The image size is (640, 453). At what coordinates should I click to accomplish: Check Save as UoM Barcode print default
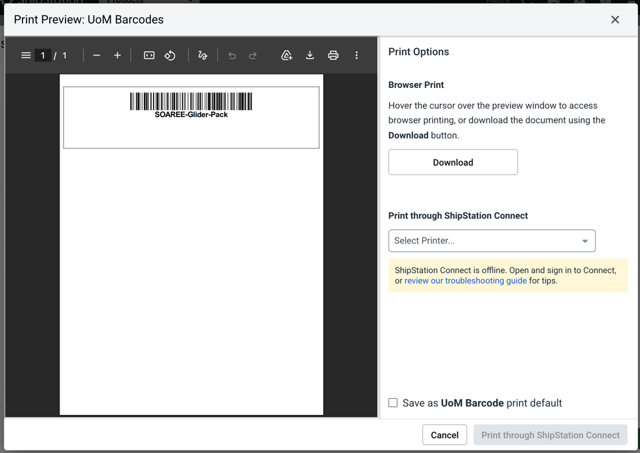[x=393, y=403]
